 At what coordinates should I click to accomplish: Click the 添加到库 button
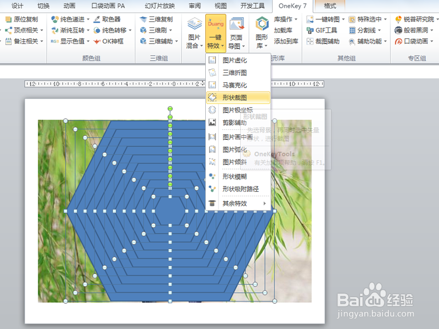pyautogui.click(x=286, y=41)
